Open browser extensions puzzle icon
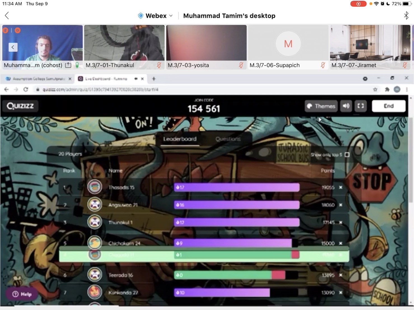Viewport: 414px width, 310px height. pos(387,89)
